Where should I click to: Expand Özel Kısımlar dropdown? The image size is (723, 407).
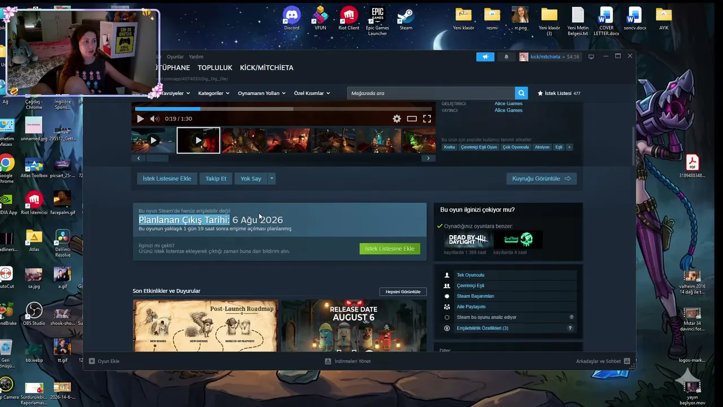(x=312, y=93)
